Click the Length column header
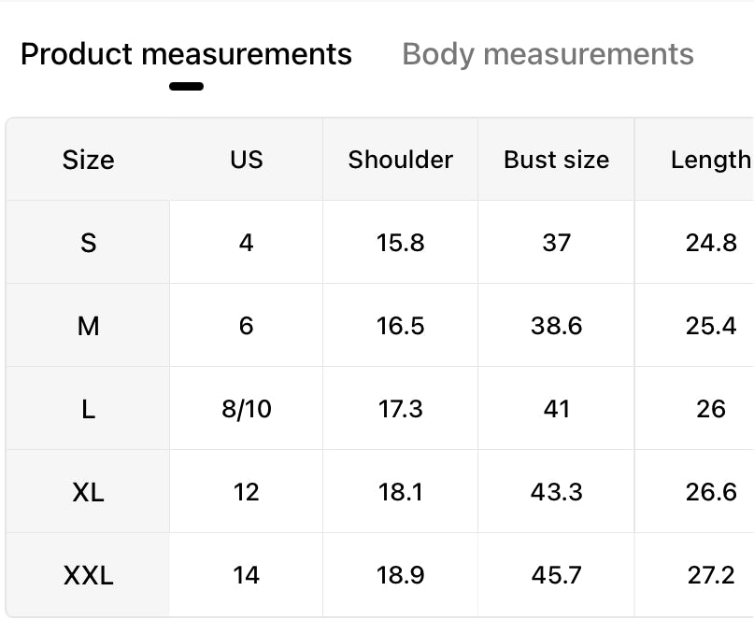Screen dimensions: 754x619 [710, 160]
